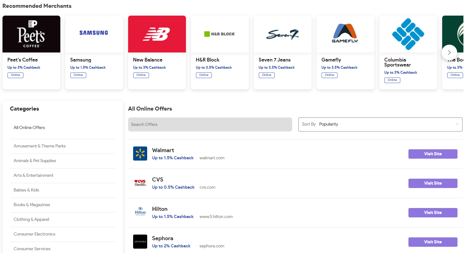Advance the merchant carousel with the right arrow
The width and height of the screenshot is (465, 253).
coord(449,52)
